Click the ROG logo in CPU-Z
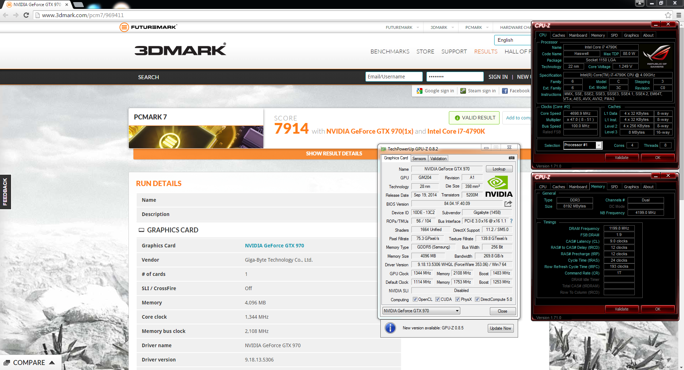The height and width of the screenshot is (370, 684). tap(657, 56)
